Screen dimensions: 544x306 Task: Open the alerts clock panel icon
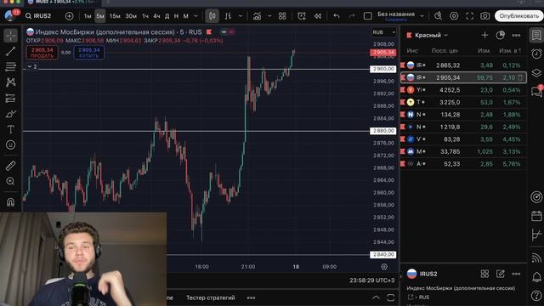(x=536, y=54)
